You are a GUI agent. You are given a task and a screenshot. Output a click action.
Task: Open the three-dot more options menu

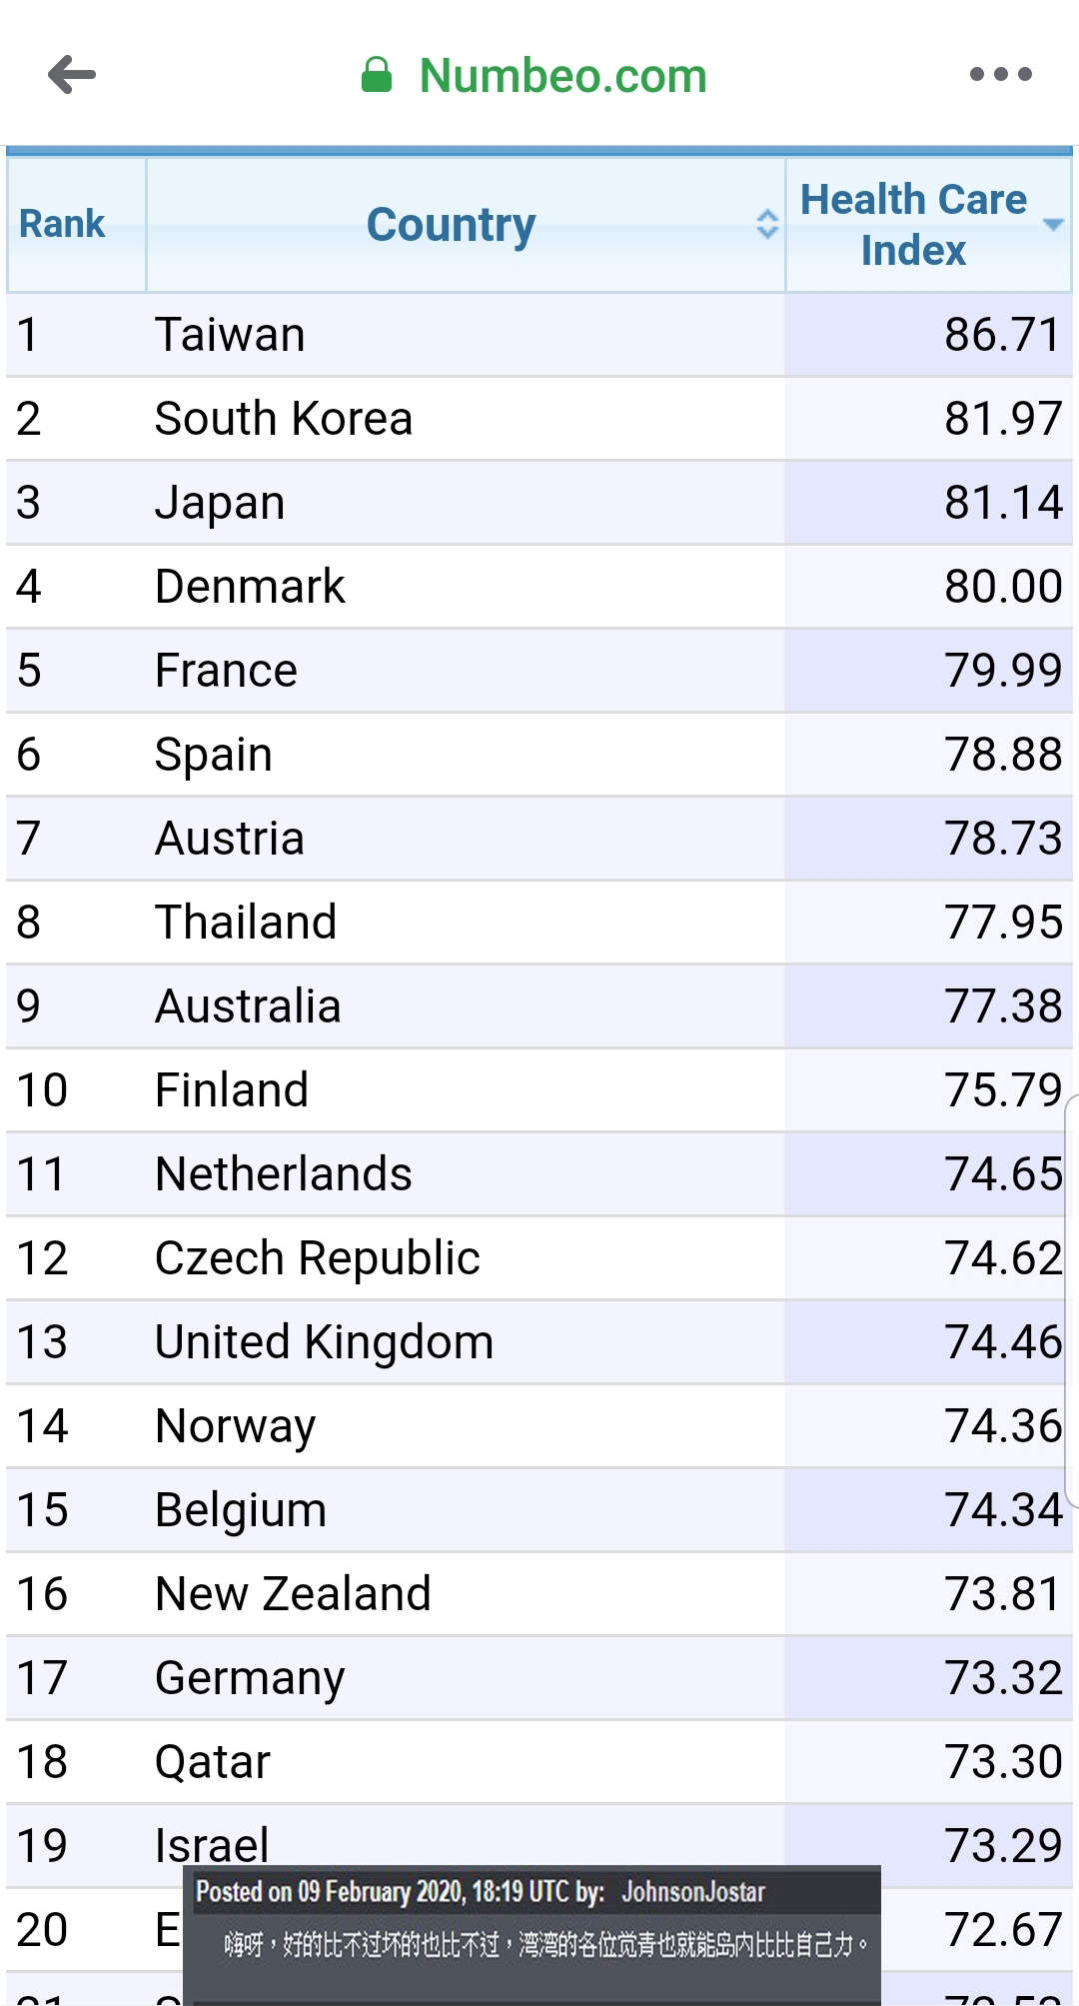coord(1000,74)
